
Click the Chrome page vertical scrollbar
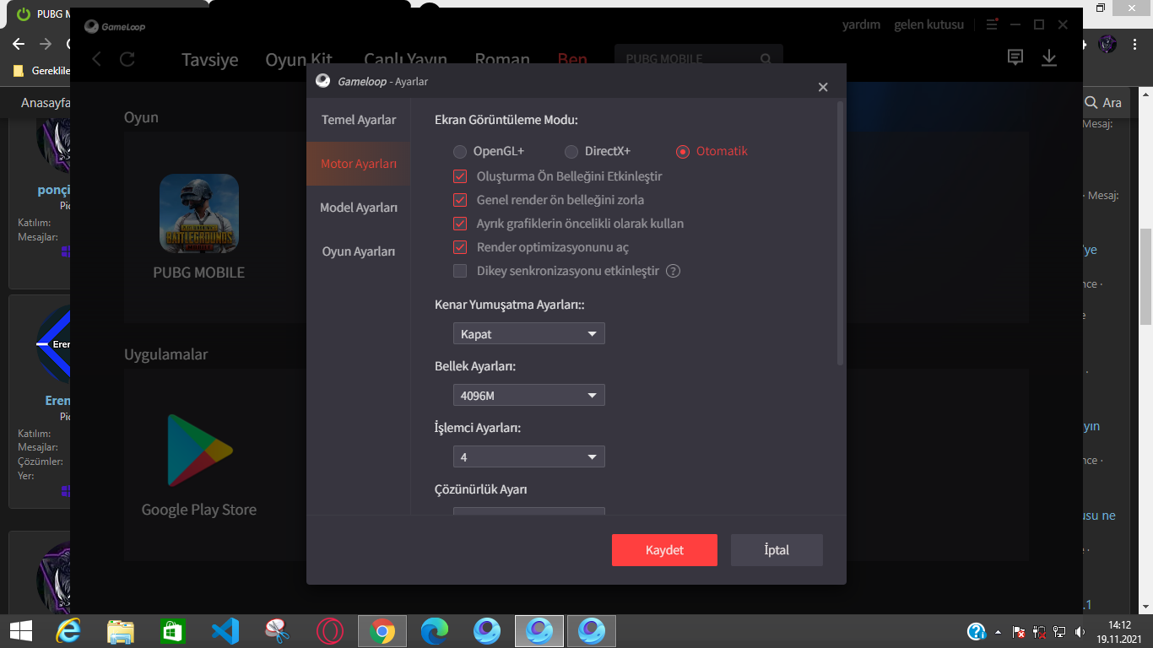(x=1146, y=276)
